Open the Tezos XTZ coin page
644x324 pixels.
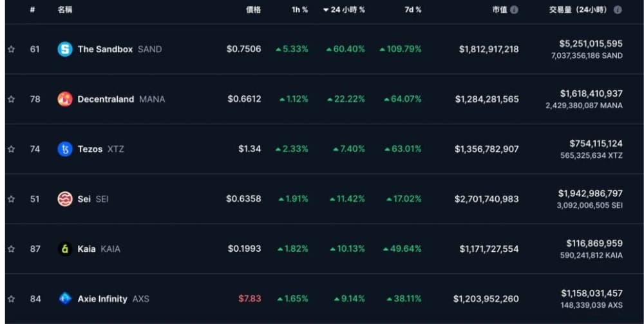[100, 149]
